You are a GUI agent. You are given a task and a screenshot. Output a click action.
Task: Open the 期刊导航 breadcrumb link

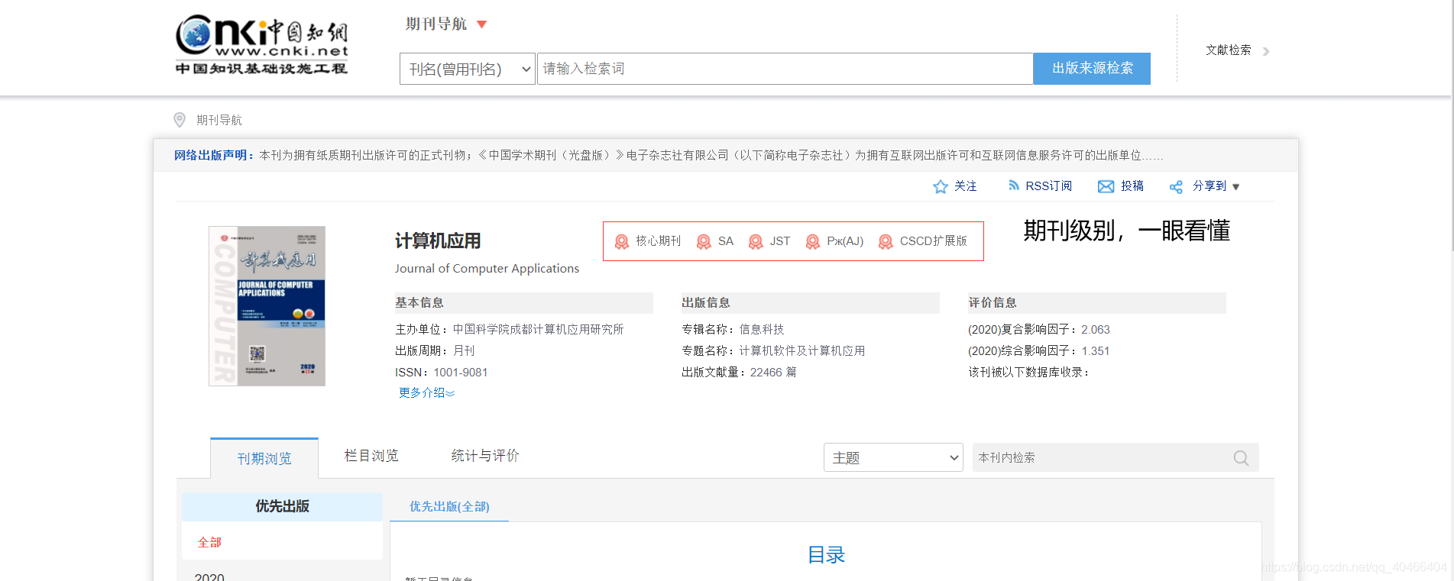point(219,120)
